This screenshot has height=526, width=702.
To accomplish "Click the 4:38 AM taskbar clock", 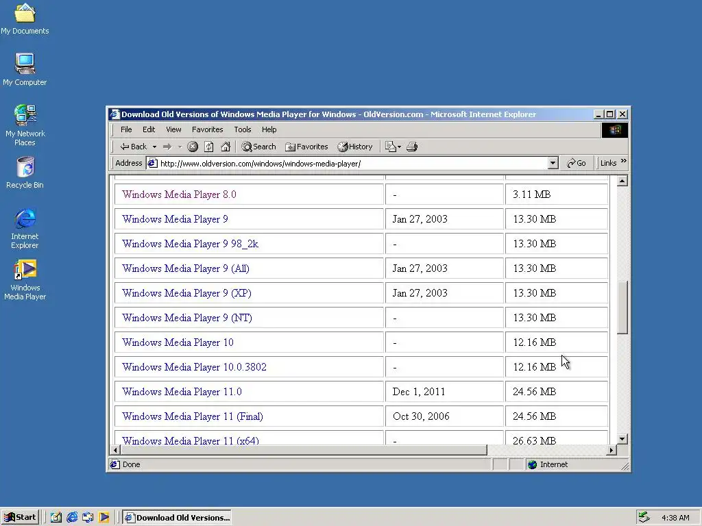I will click(x=675, y=518).
